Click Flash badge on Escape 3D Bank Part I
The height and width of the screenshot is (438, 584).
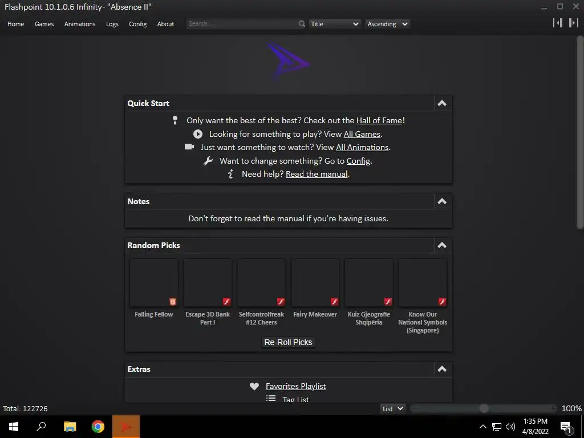(x=226, y=302)
